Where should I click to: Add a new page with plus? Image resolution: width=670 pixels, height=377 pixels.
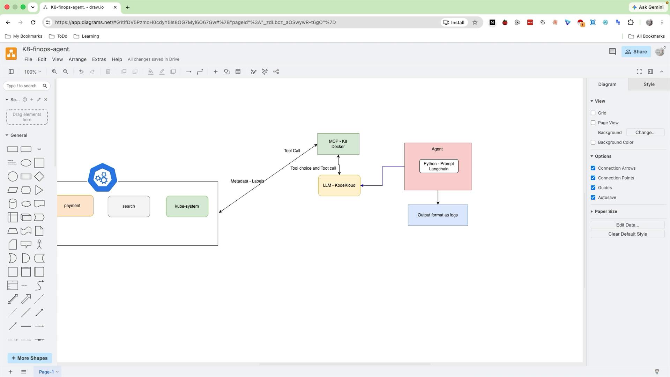tap(10, 372)
